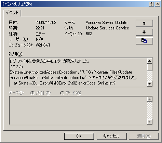Close the event properties dialog

click(x=158, y=4)
